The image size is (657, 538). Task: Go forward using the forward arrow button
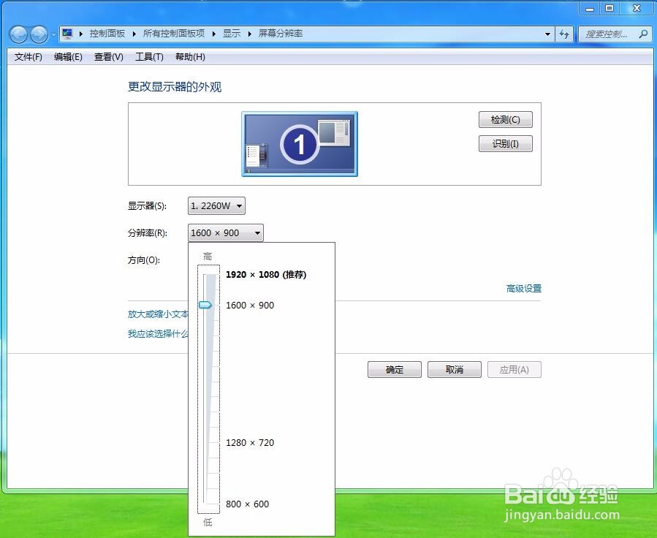39,34
